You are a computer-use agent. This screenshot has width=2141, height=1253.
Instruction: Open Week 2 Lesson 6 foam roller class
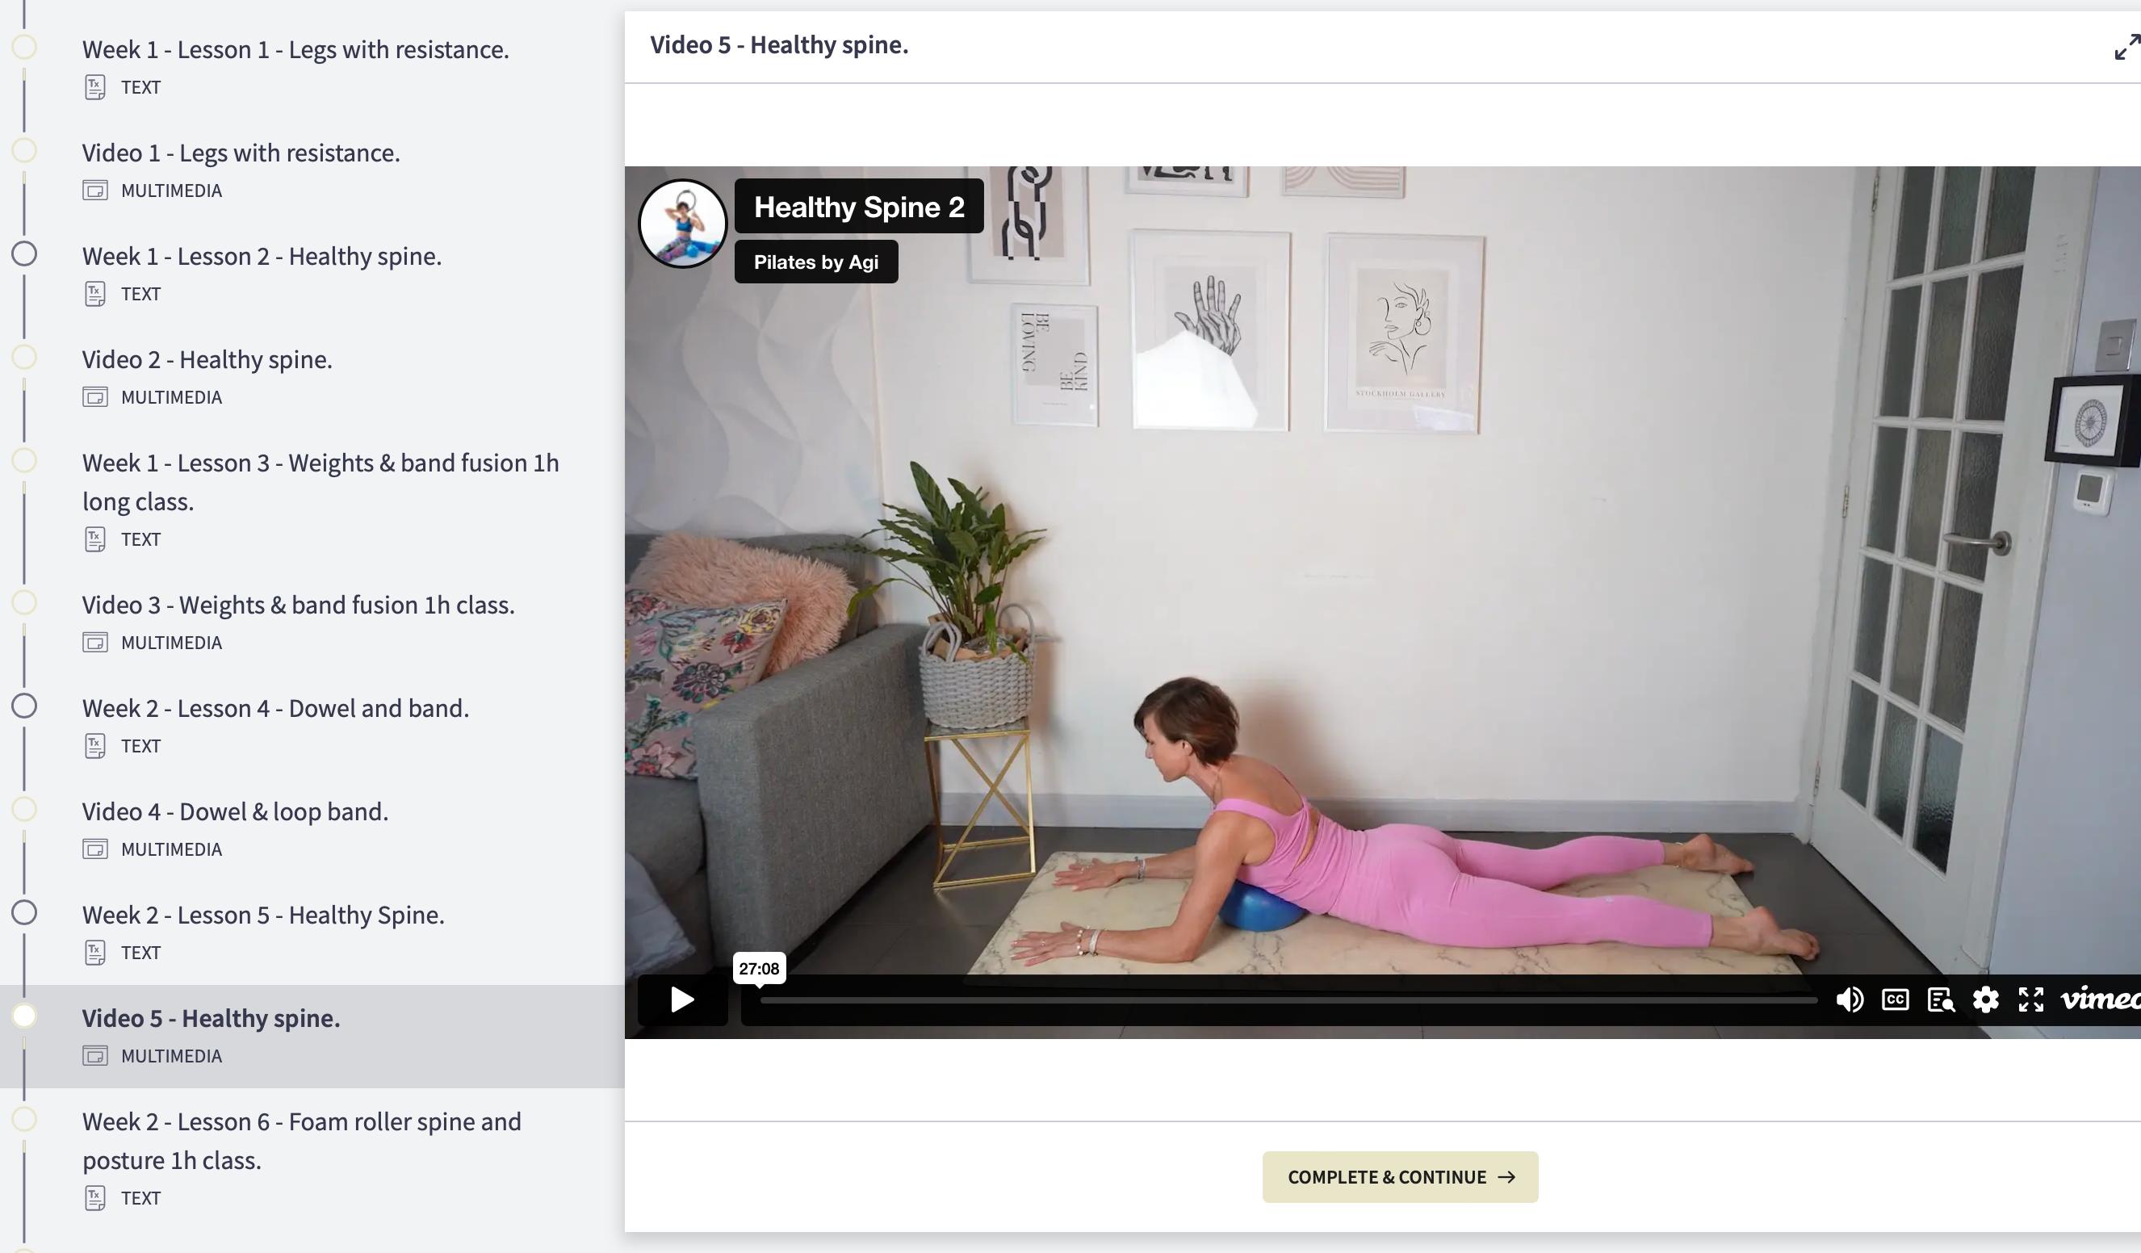point(302,1140)
